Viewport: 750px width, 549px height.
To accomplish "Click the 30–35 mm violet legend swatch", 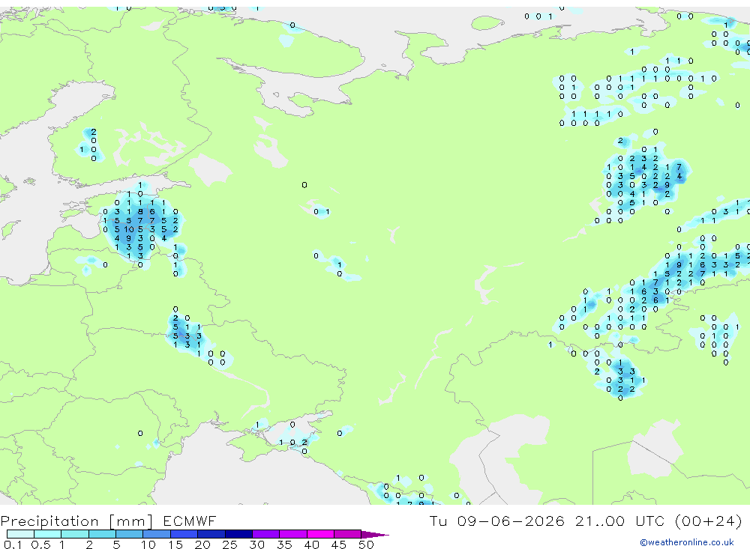I will point(266,534).
